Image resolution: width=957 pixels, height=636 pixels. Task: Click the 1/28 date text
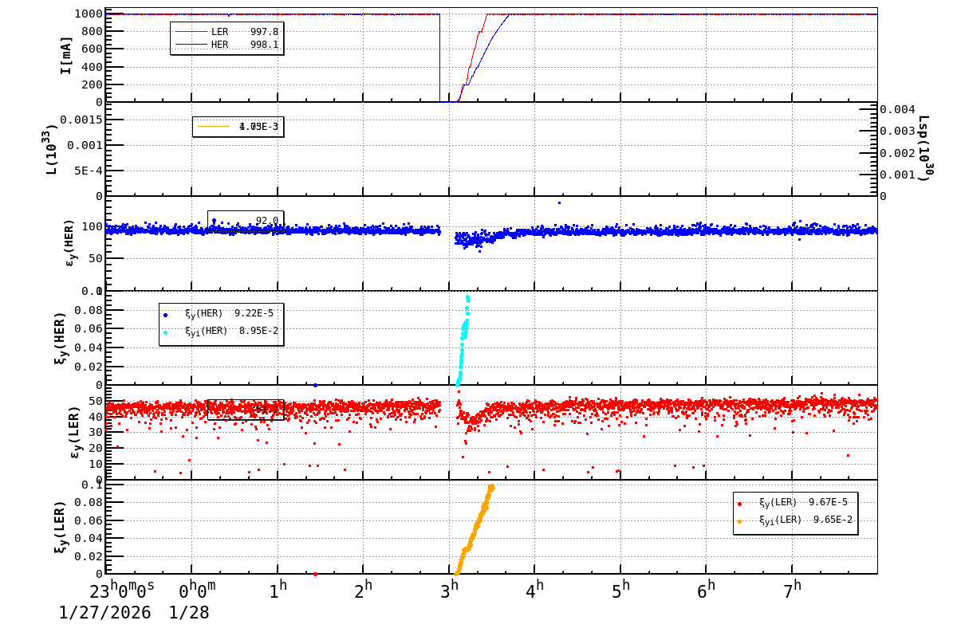(187, 614)
